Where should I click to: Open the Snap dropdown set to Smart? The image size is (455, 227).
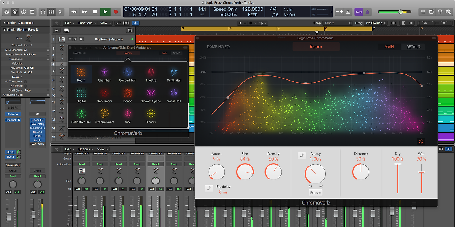tap(338, 23)
